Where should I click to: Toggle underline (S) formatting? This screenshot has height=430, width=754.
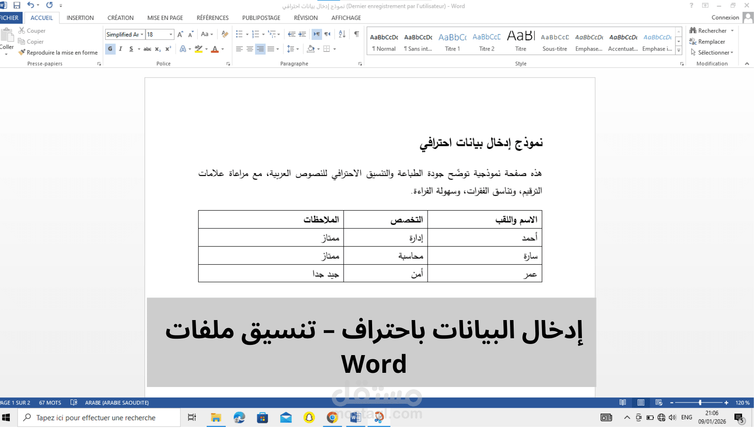click(x=131, y=49)
